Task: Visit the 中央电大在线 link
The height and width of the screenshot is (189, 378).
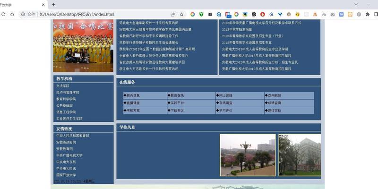Action: pyautogui.click(x=66, y=162)
